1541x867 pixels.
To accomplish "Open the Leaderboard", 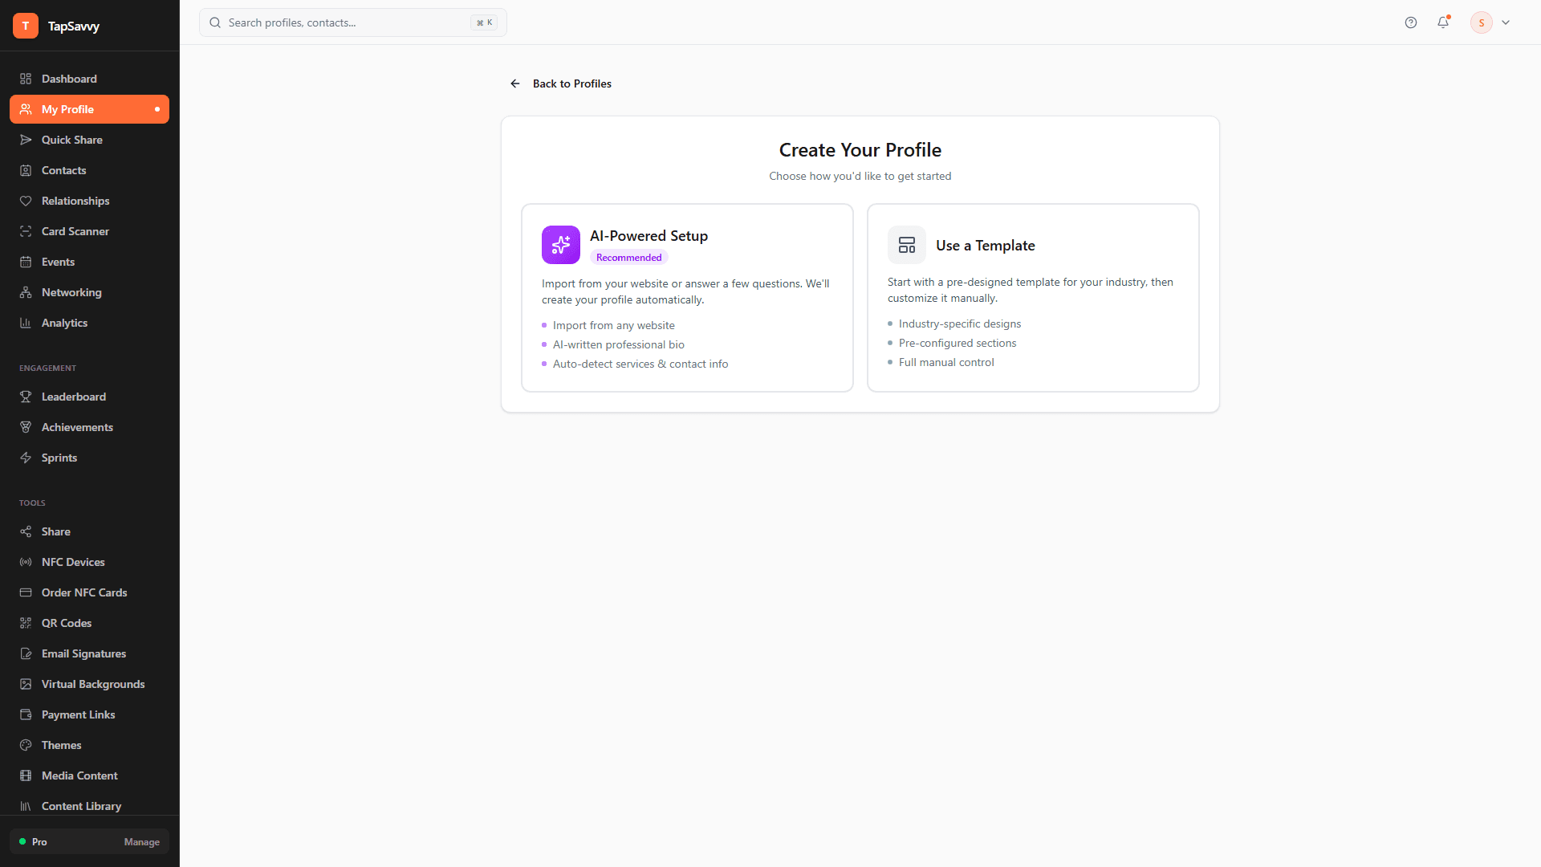I will [74, 397].
